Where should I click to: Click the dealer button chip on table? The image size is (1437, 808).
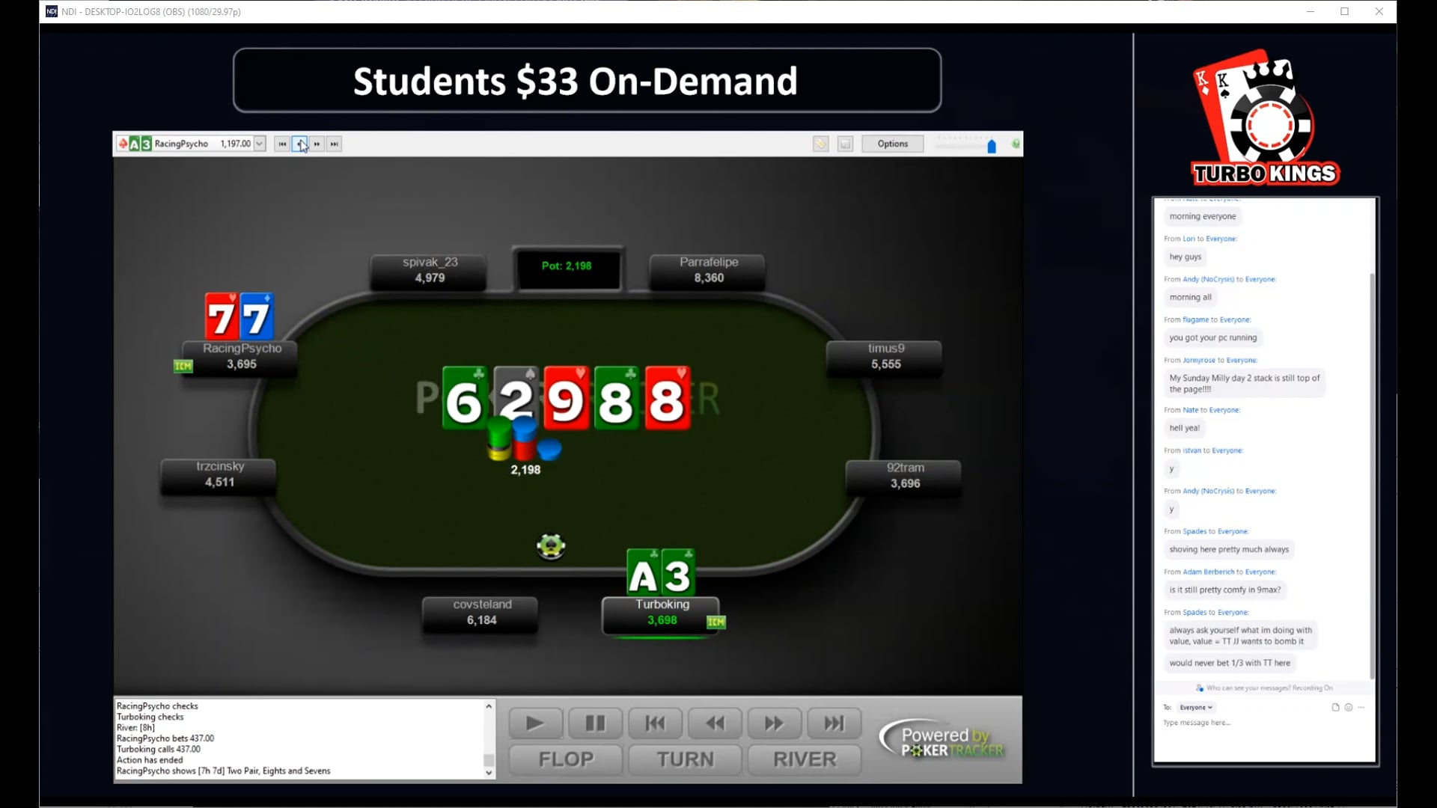click(x=551, y=546)
